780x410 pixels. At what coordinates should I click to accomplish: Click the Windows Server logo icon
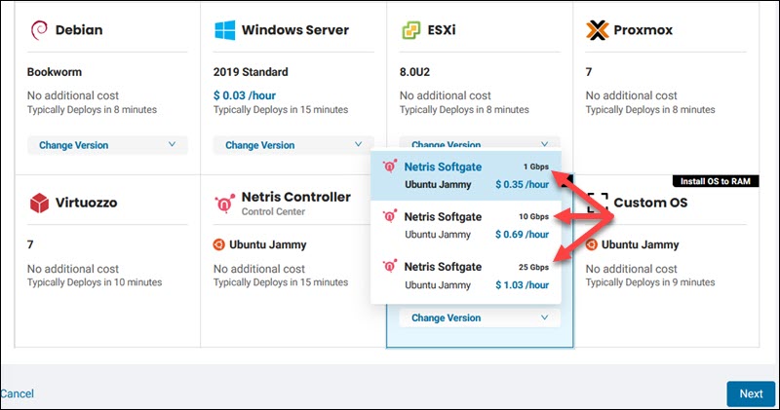(x=225, y=30)
